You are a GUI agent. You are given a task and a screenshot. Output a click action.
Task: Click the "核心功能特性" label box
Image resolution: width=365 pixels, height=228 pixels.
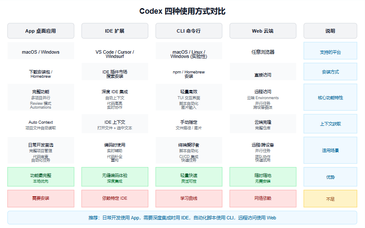point(330,97)
